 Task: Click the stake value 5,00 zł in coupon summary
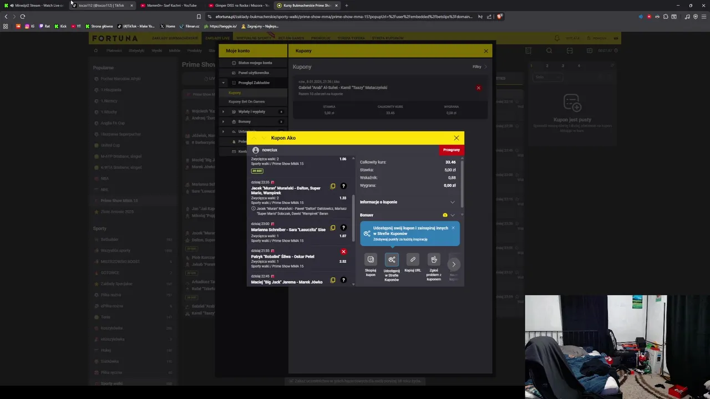(450, 170)
